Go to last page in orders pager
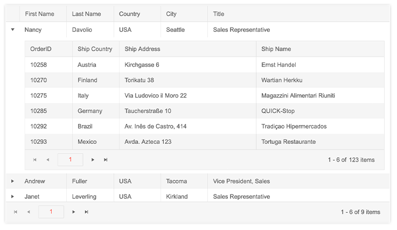 click(x=106, y=160)
